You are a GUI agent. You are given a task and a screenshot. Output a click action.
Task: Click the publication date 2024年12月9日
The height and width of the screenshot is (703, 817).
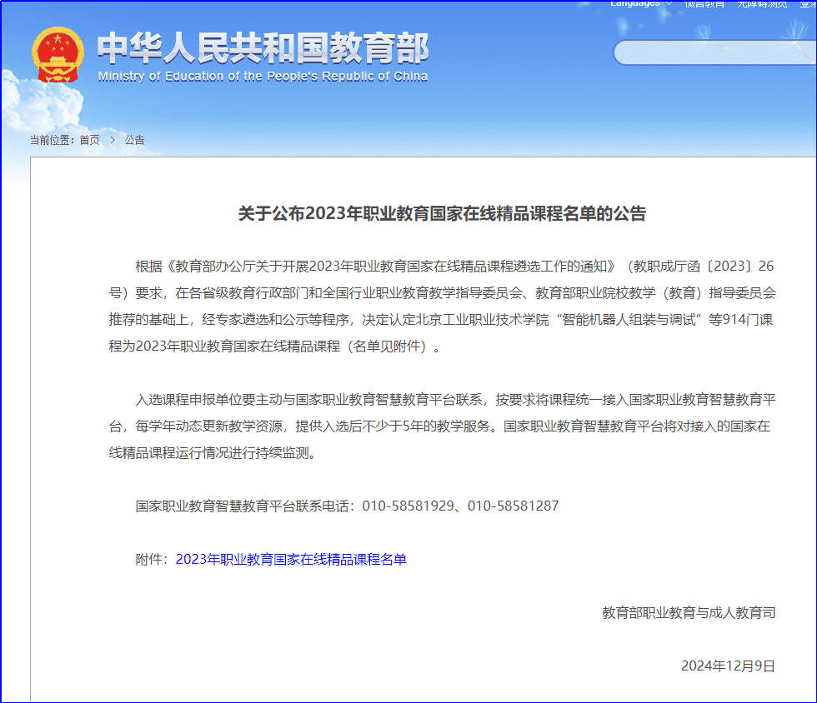click(728, 666)
